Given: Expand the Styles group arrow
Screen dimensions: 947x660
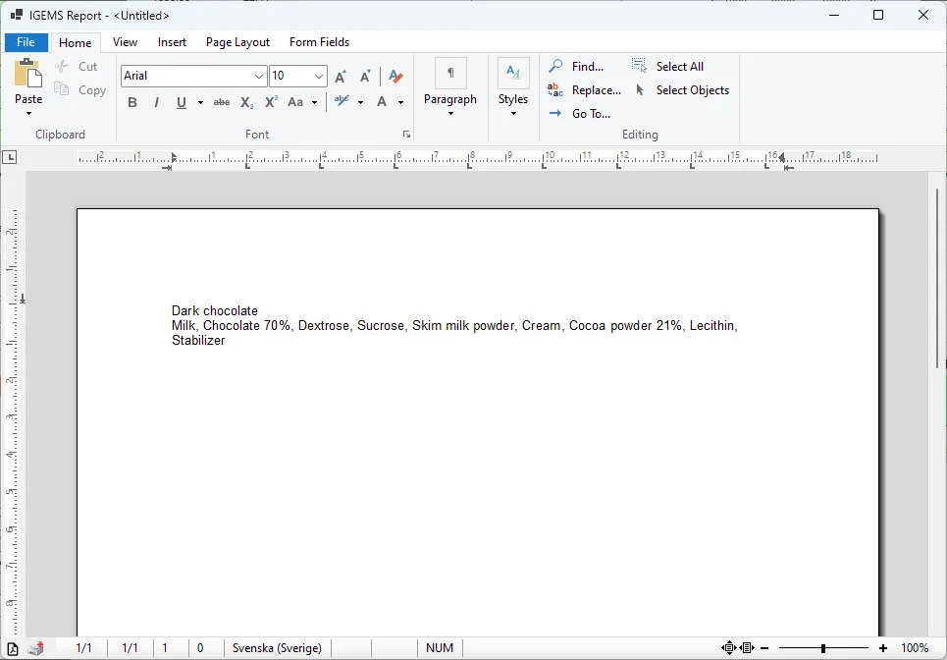Looking at the screenshot, I should [x=513, y=114].
